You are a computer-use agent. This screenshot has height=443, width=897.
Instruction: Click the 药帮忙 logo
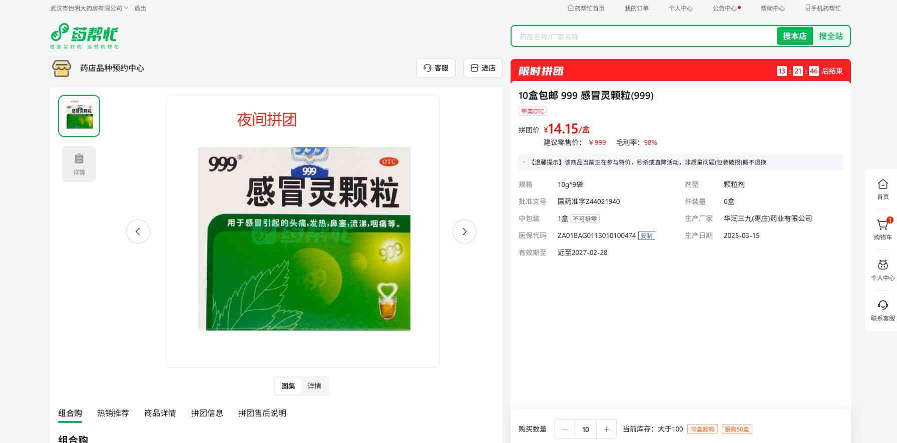84,36
